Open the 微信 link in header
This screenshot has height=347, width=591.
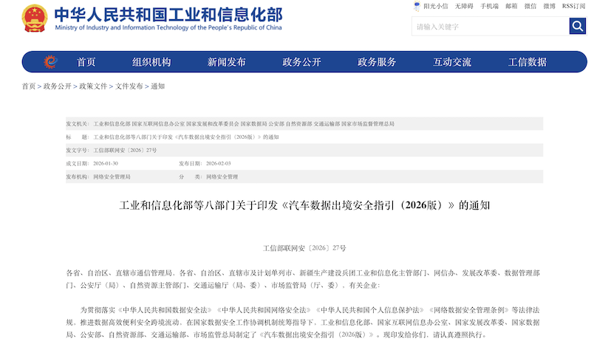530,6
